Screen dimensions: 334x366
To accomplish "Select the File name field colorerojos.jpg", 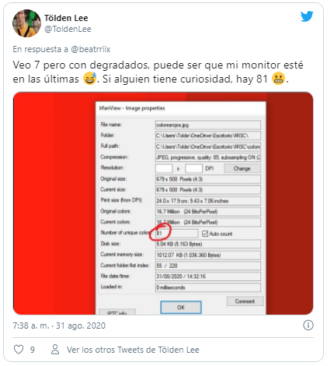I will [x=208, y=125].
